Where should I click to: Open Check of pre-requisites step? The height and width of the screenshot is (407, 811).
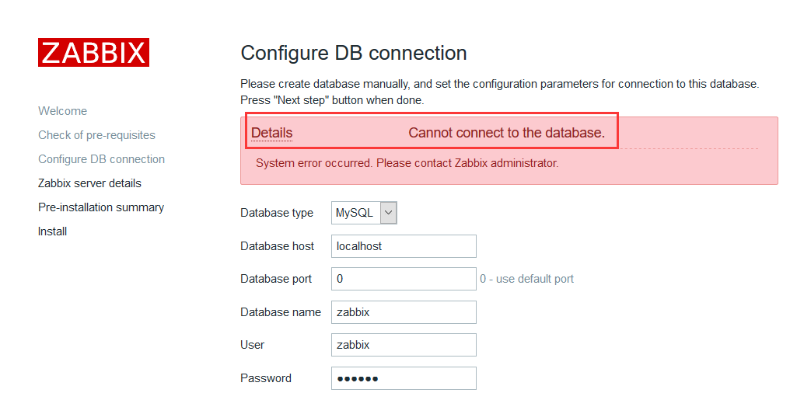pyautogui.click(x=96, y=135)
